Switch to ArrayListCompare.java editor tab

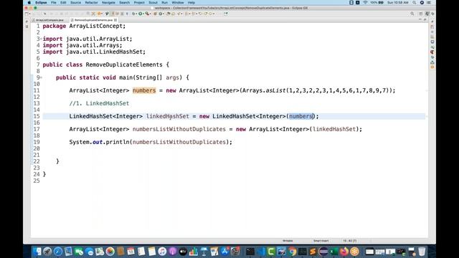click(49, 20)
